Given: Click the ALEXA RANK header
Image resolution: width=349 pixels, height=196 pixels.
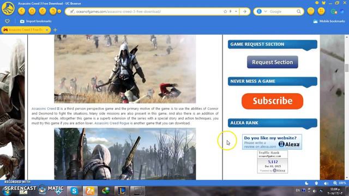Looking at the screenshot, I should (x=273, y=123).
